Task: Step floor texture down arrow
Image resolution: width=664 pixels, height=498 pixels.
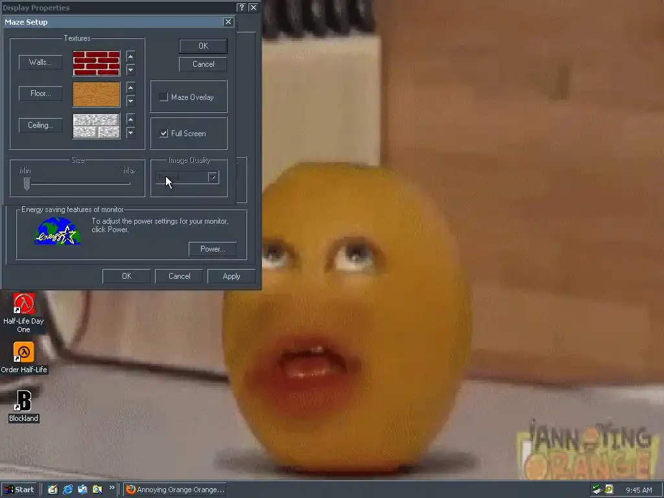Action: tap(130, 101)
